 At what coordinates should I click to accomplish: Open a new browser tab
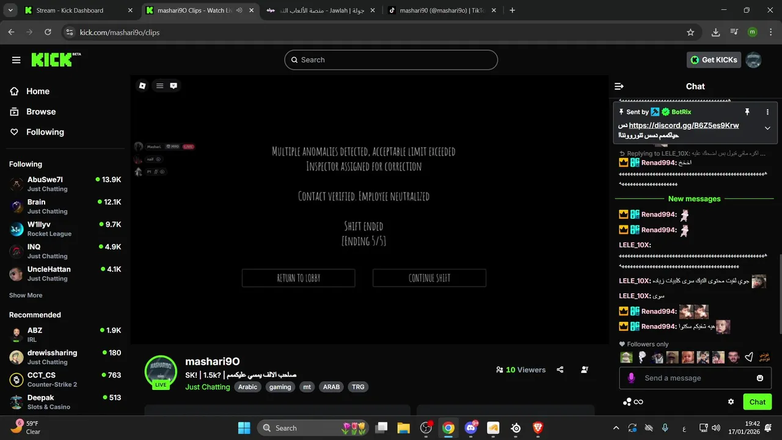tap(513, 10)
